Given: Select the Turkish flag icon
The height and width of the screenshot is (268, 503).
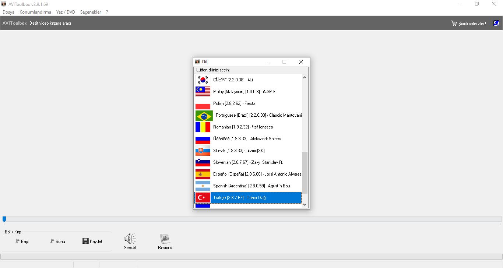Looking at the screenshot, I should [x=203, y=198].
